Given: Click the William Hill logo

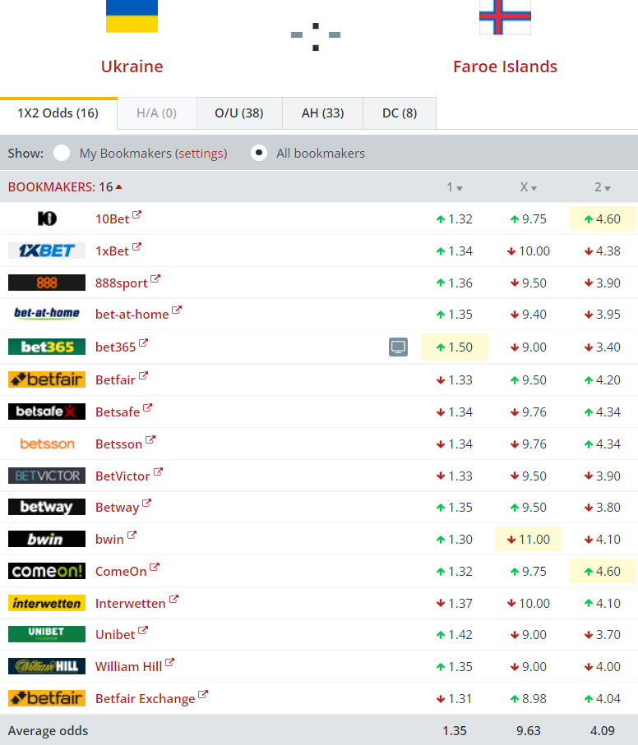Looking at the screenshot, I should 47,666.
